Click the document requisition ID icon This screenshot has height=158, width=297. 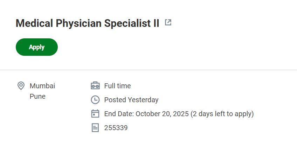pos(95,128)
